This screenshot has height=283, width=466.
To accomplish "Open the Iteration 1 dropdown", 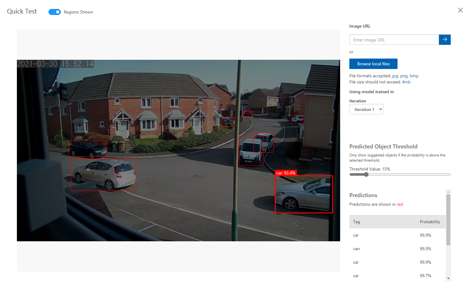I will tap(366, 109).
